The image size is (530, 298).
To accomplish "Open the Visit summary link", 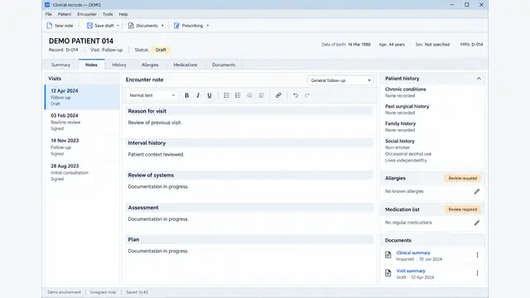I will pyautogui.click(x=411, y=271).
